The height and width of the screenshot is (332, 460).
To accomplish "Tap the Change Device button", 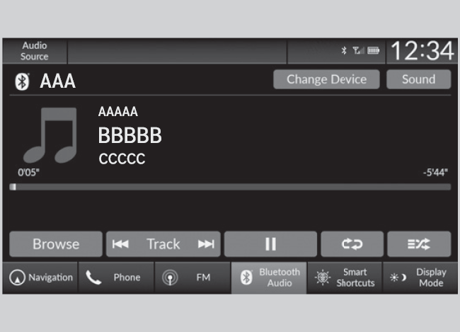I will click(x=326, y=79).
